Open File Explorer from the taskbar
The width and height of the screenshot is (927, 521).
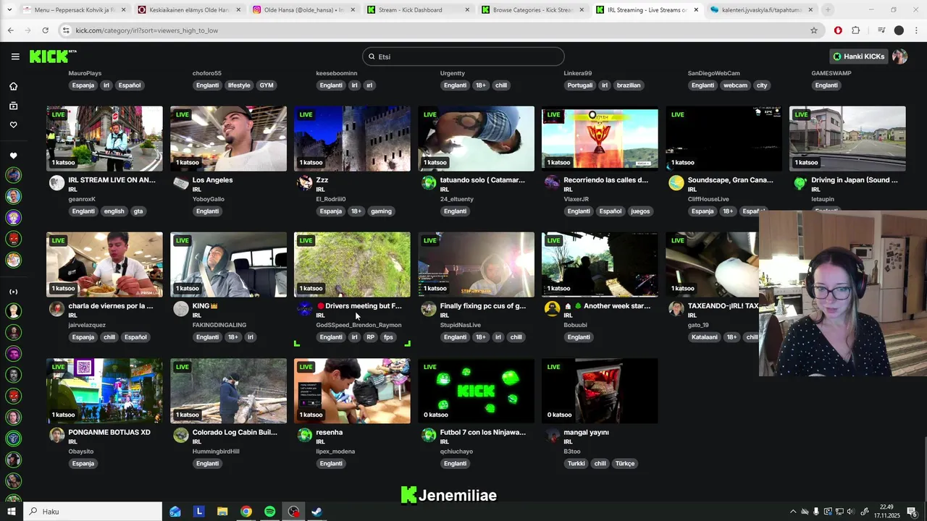point(222,512)
